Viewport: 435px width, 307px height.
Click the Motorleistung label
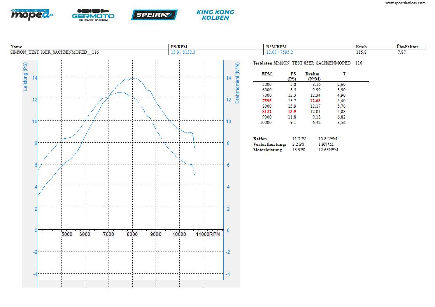click(268, 150)
